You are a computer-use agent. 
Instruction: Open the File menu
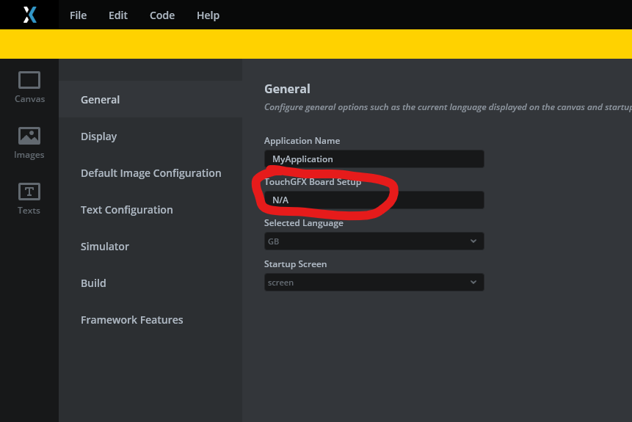[78, 15]
